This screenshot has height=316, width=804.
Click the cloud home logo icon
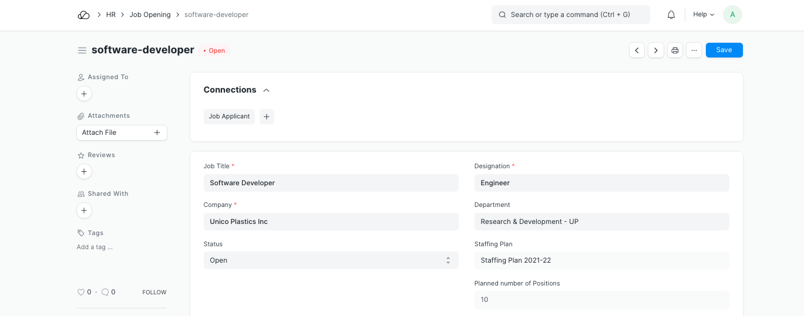point(83,15)
